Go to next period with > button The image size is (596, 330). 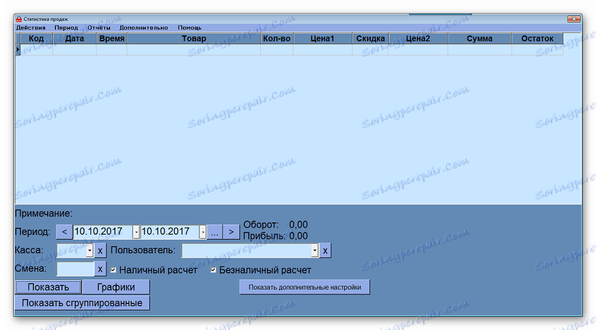coord(231,232)
